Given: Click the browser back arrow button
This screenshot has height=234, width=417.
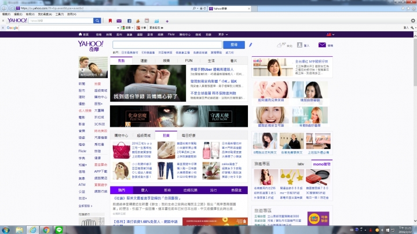Looking at the screenshot, I should [x=5, y=8].
